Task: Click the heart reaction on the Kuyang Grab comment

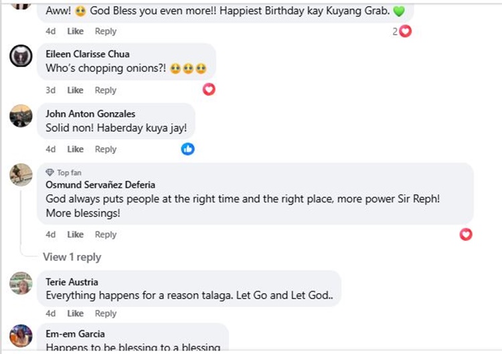Action: pos(405,31)
